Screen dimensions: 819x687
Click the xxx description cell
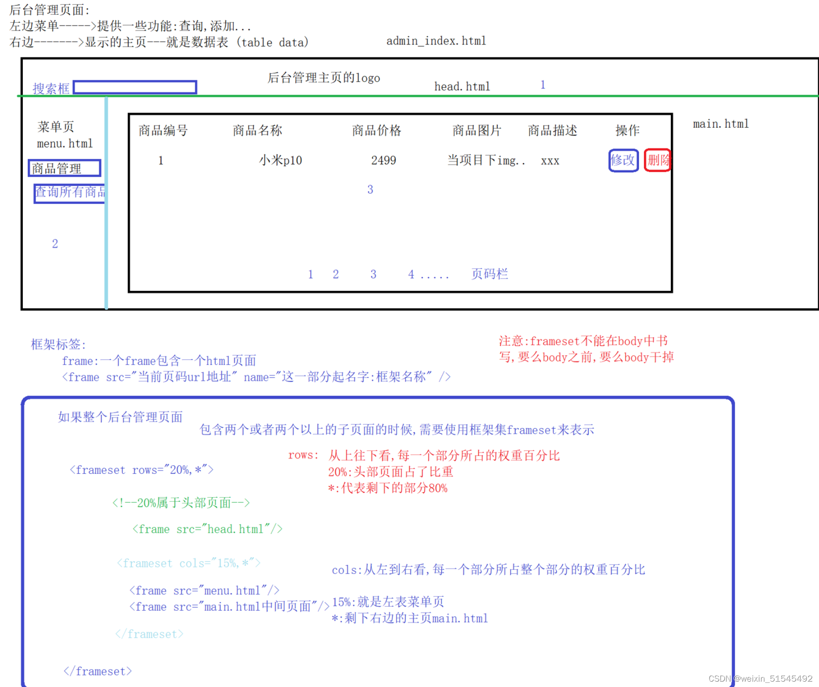pos(550,161)
